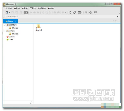Open the 查看(V) menu

tap(25, 8)
